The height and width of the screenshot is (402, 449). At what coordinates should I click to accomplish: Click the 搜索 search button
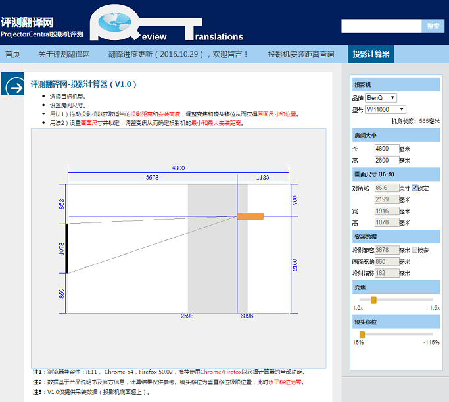(433, 26)
